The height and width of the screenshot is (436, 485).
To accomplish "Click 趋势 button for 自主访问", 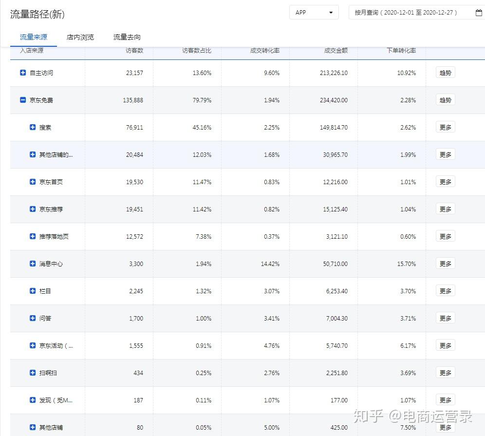I will [446, 73].
